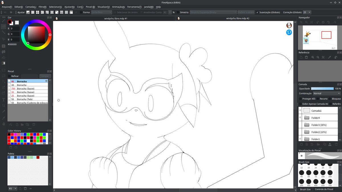Select the radial snap icon

(47, 12)
